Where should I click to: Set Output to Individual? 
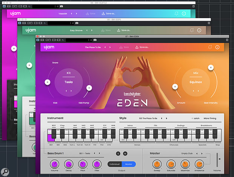[114, 164]
